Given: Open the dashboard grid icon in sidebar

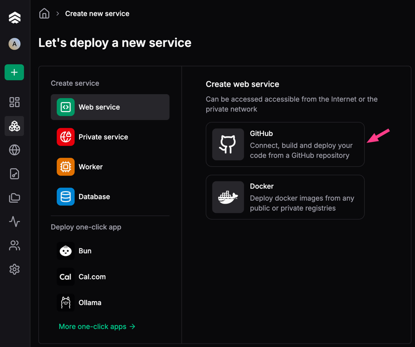Looking at the screenshot, I should tap(14, 102).
